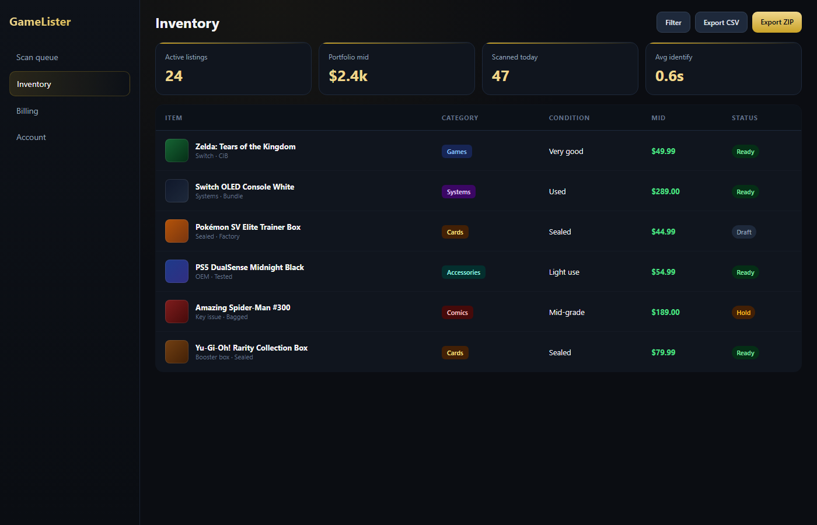Click the Switch OLED Console White thumbnail

pyautogui.click(x=177, y=191)
